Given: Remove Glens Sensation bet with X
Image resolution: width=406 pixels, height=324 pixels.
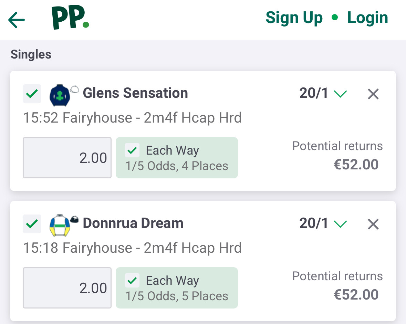Looking at the screenshot, I should pyautogui.click(x=373, y=94).
